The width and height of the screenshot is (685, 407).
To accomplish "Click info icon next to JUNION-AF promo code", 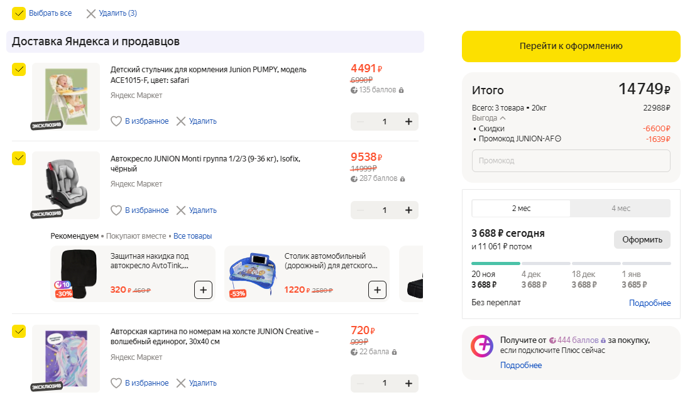I will [x=557, y=139].
